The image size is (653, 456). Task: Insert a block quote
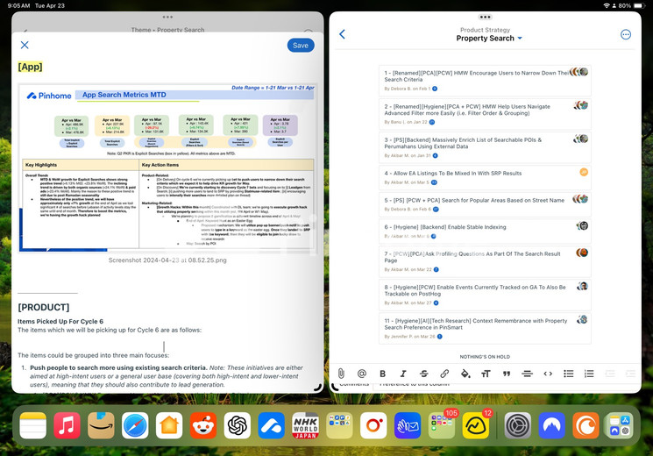tap(507, 374)
